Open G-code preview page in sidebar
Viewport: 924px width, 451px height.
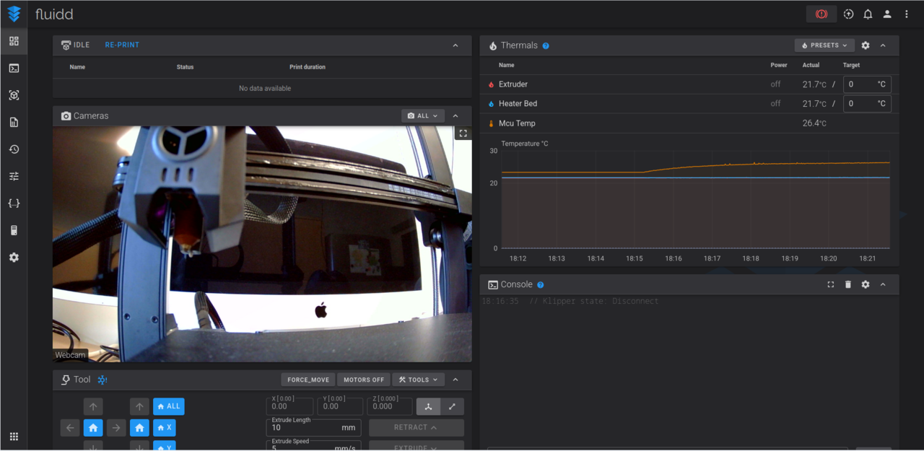click(14, 95)
